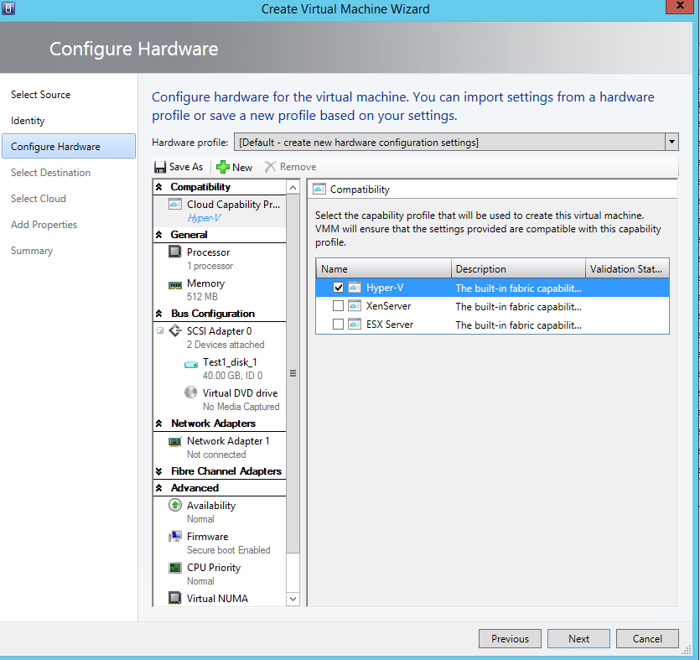Select the '40.00 GB, ID 0' text
This screenshot has width=700, height=660.
[x=232, y=376]
